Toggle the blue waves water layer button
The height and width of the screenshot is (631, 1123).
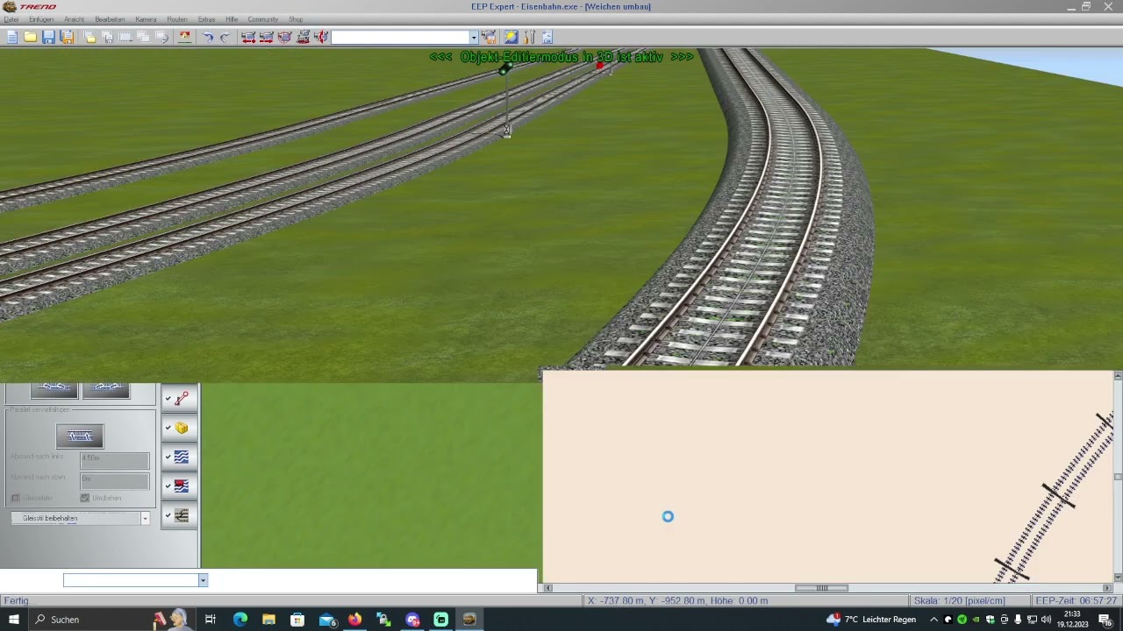pos(179,457)
